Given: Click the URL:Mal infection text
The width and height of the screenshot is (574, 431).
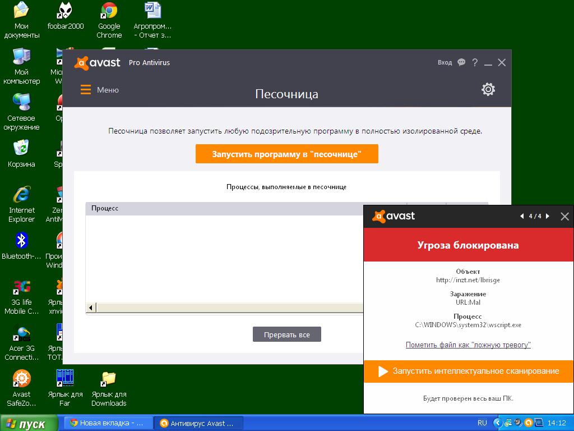Looking at the screenshot, I should [x=468, y=302].
